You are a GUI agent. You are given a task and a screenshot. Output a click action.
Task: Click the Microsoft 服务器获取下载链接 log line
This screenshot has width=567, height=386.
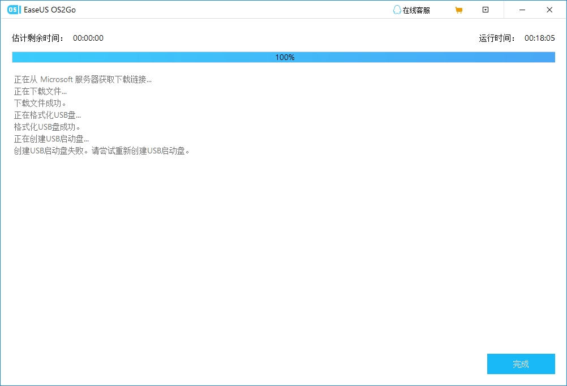pos(83,79)
